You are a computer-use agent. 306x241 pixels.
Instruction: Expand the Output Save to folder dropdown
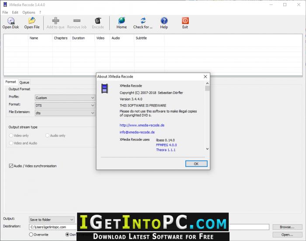tap(52, 220)
